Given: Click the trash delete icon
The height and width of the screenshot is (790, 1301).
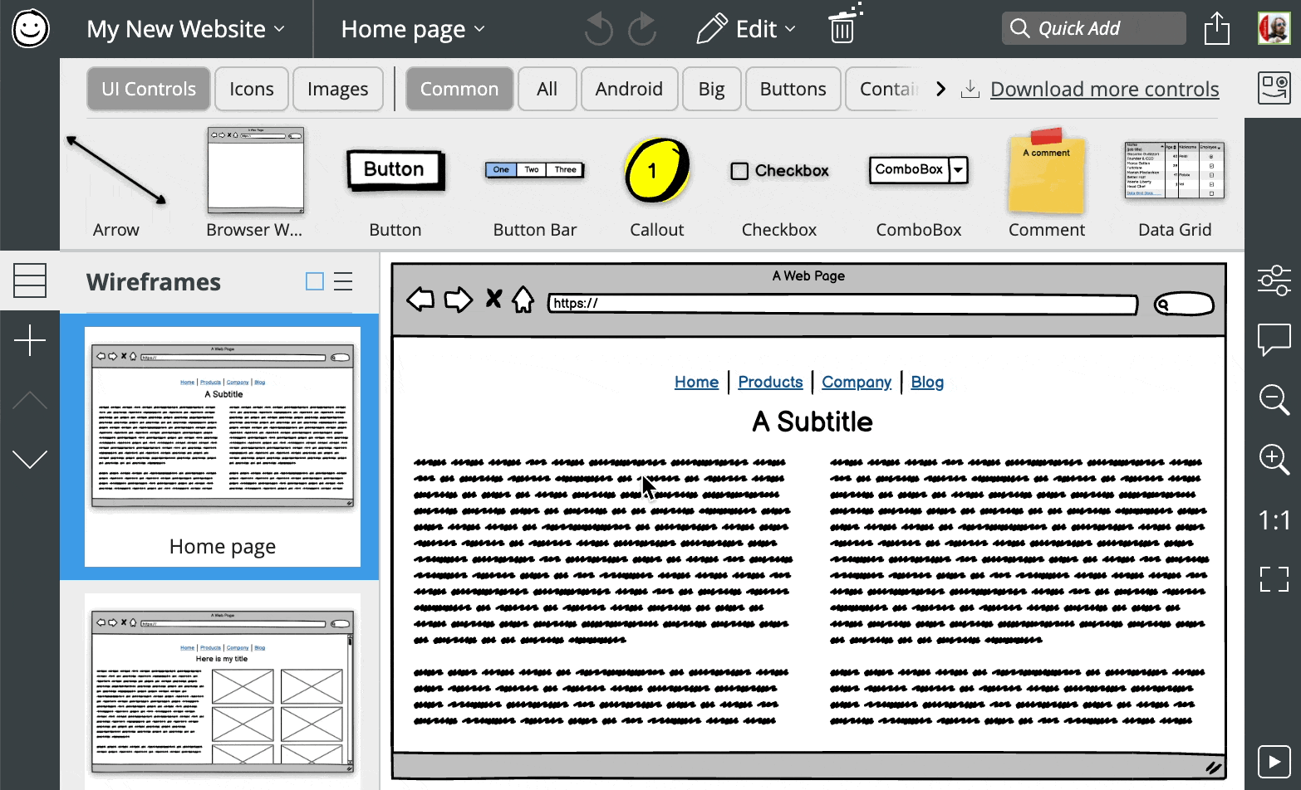Looking at the screenshot, I should coord(842,29).
